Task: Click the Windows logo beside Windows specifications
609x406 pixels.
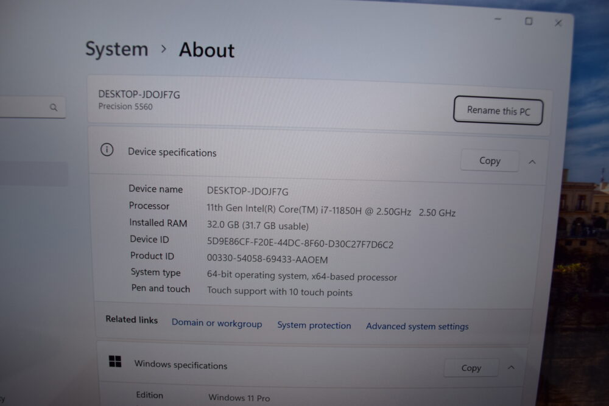Action: 115,362
